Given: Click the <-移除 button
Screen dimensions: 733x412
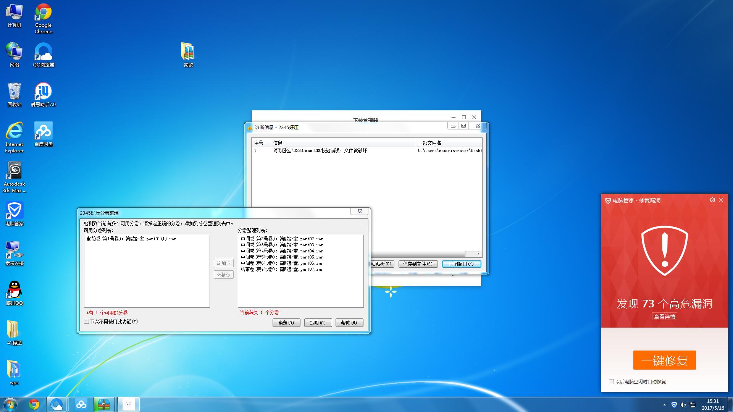Looking at the screenshot, I should pos(224,275).
